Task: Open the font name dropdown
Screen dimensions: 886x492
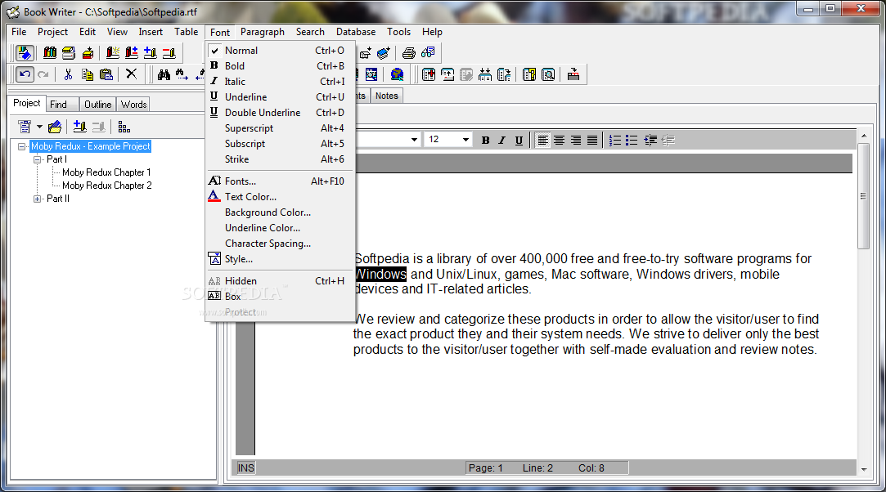Action: 414,140
